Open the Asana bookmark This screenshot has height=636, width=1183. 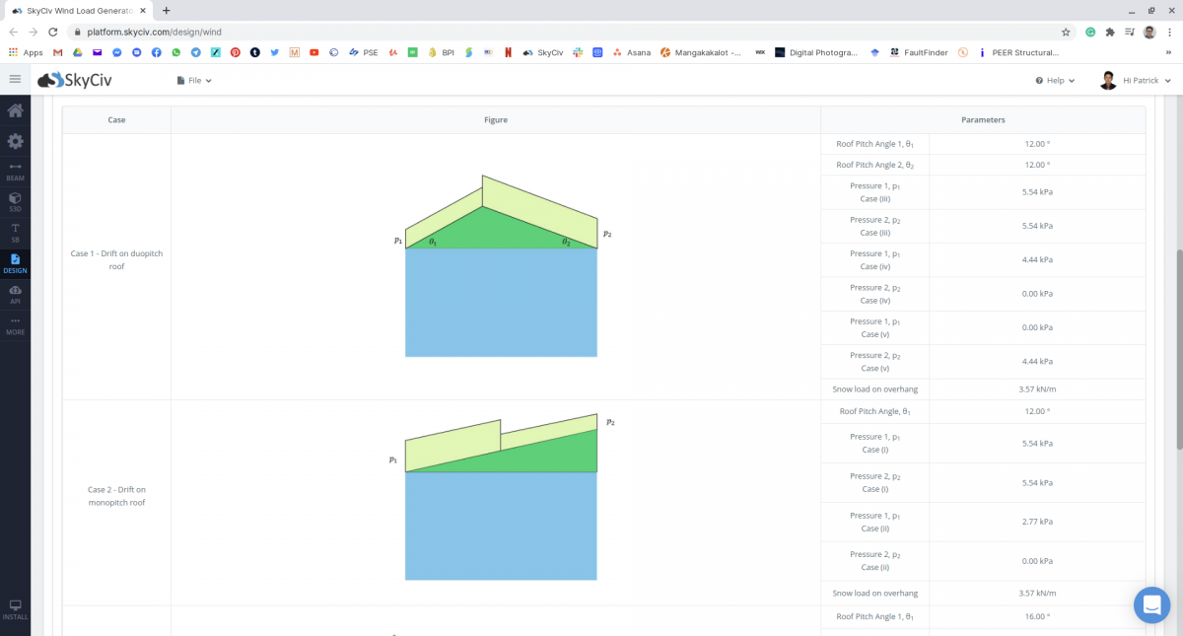click(x=632, y=52)
